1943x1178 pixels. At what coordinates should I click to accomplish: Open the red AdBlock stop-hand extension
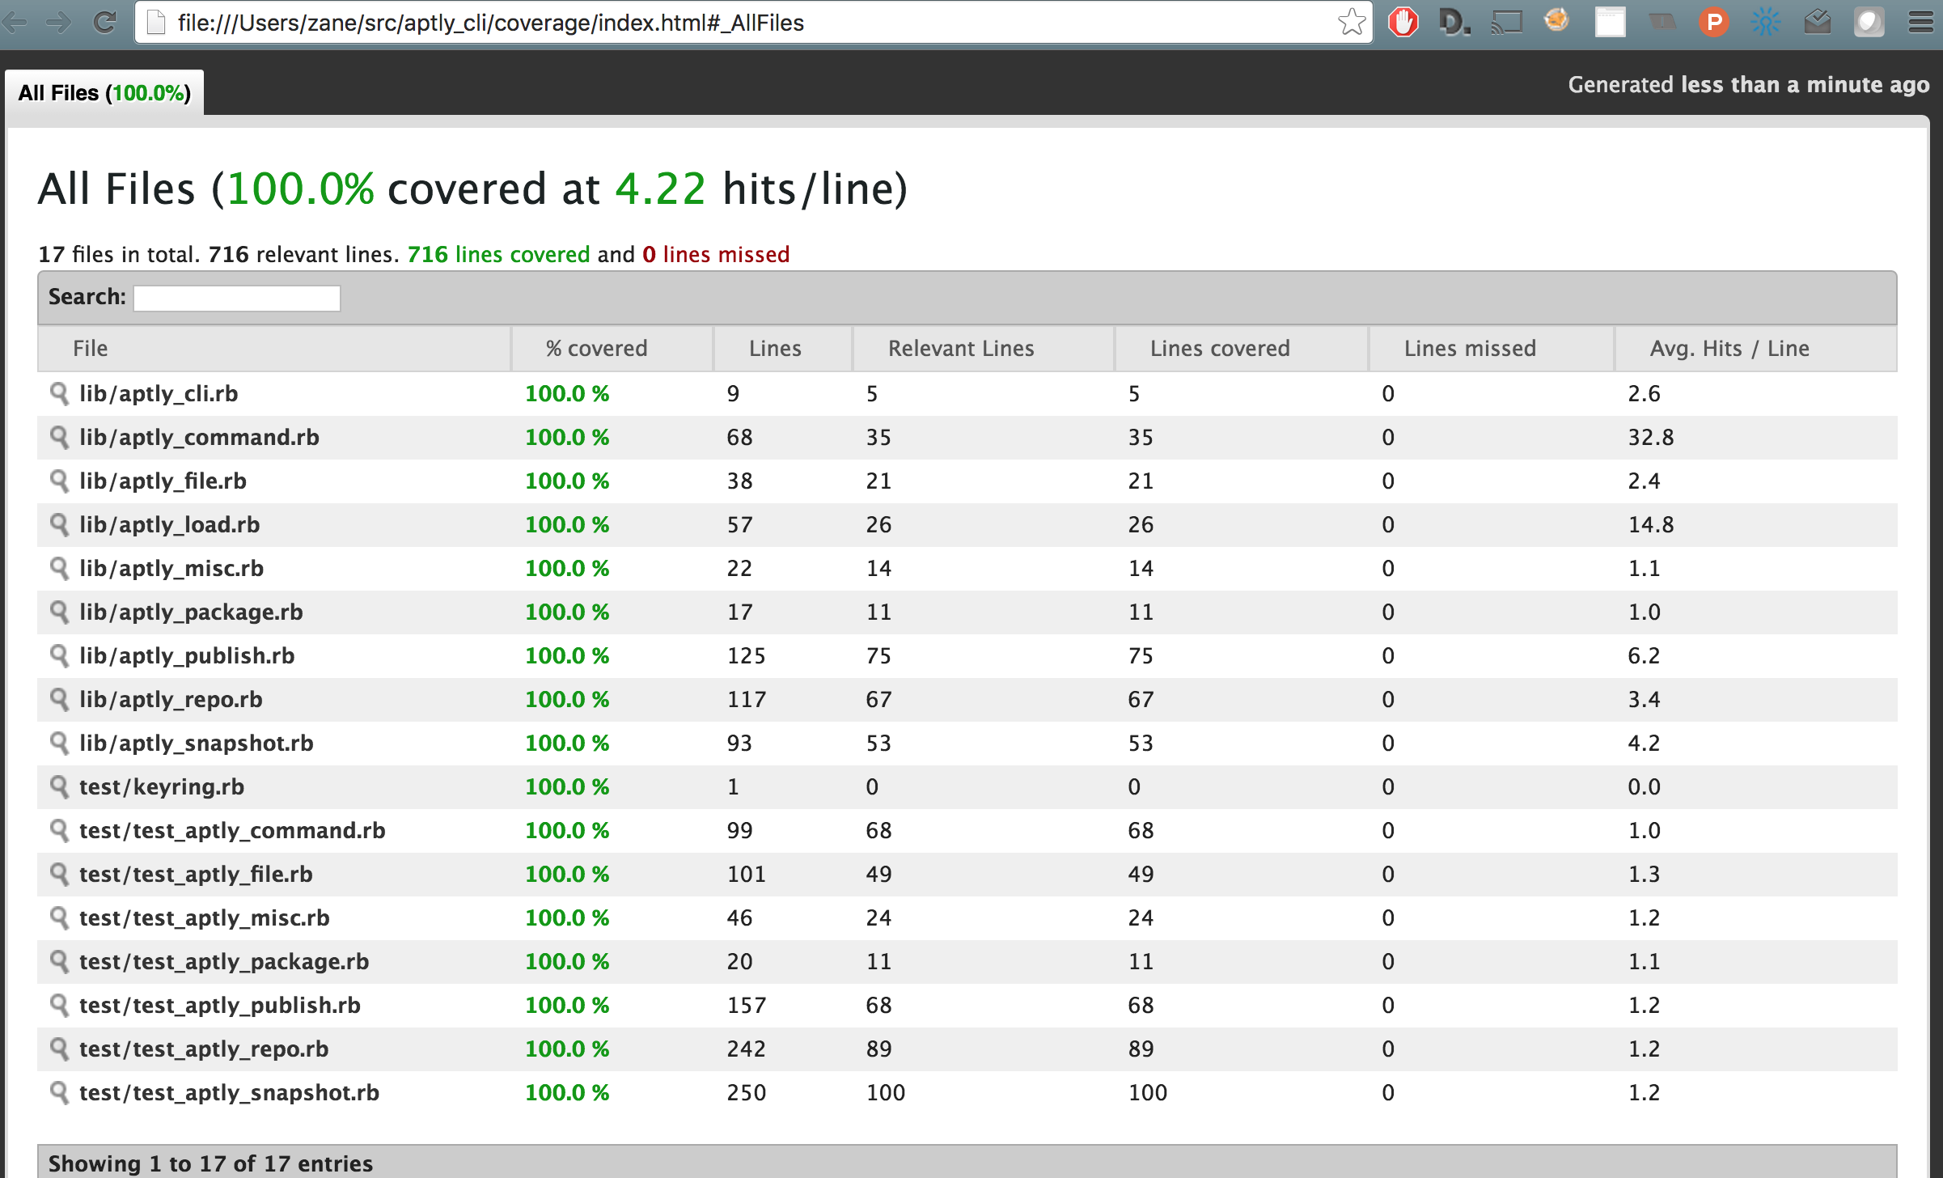[x=1403, y=22]
